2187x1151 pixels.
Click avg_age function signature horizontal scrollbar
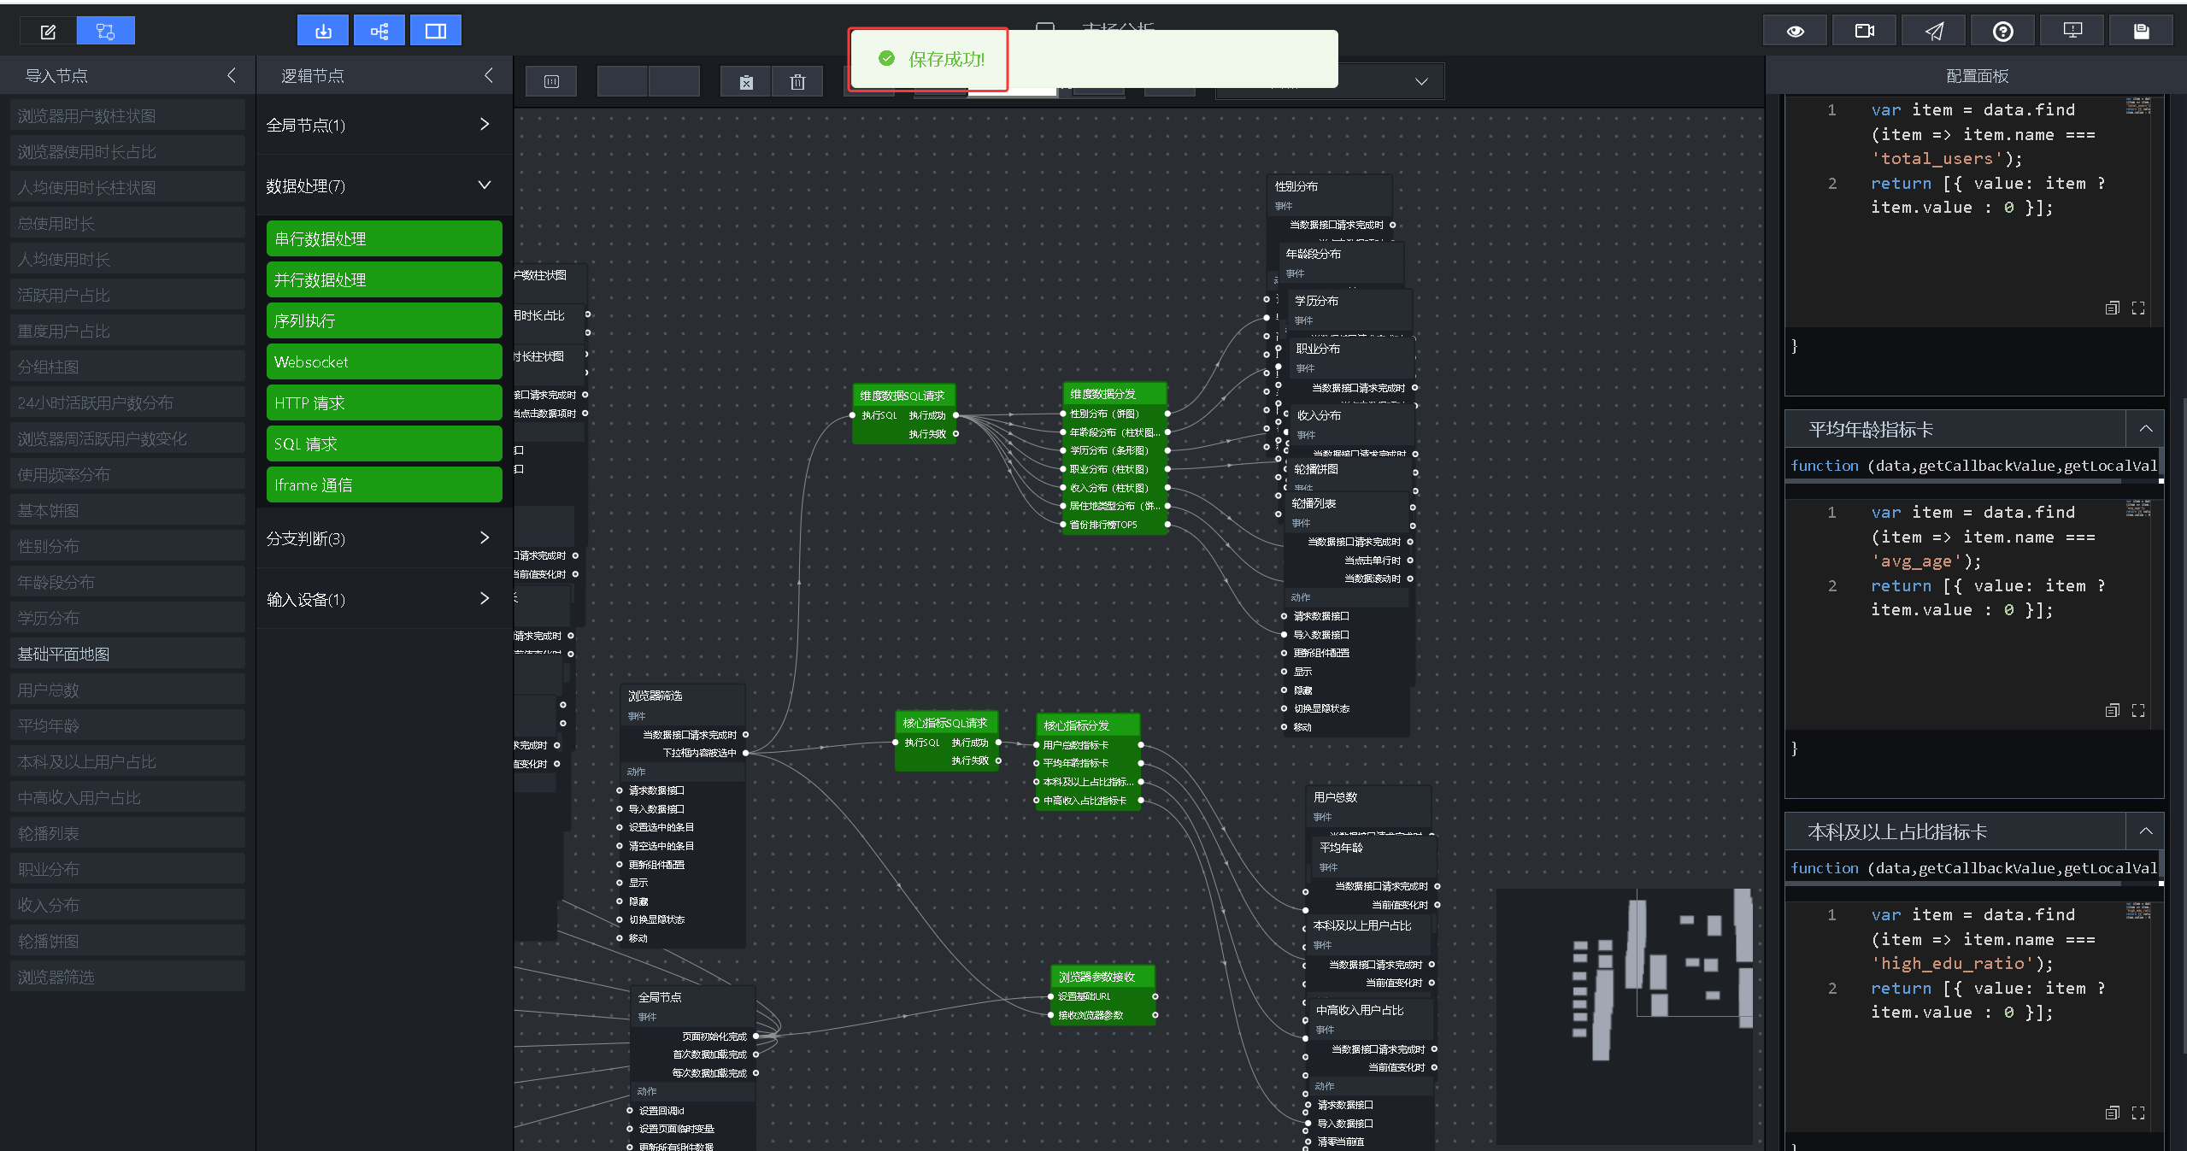pos(1953,481)
